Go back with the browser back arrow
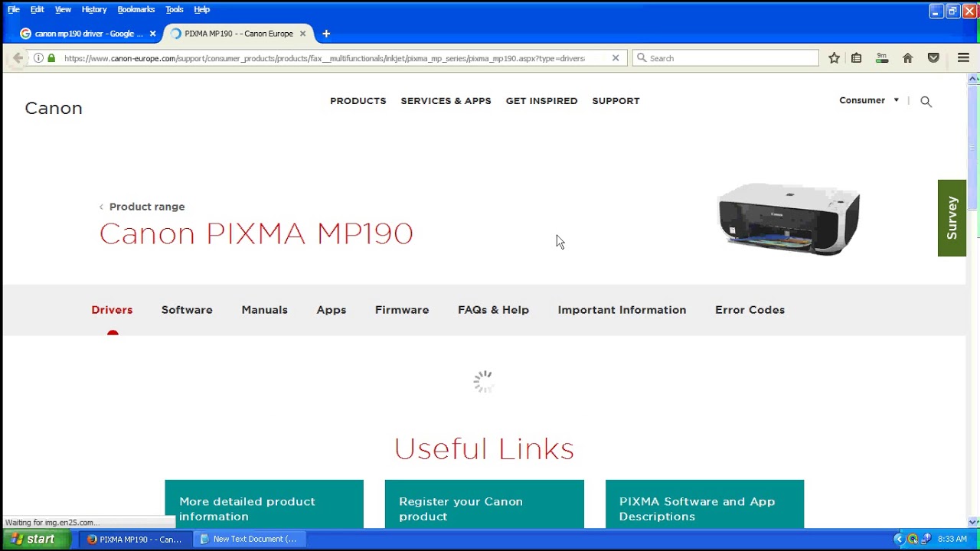The height and width of the screenshot is (551, 980). (18, 58)
